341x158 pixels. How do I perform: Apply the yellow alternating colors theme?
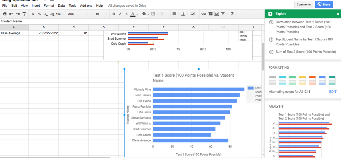(302, 81)
